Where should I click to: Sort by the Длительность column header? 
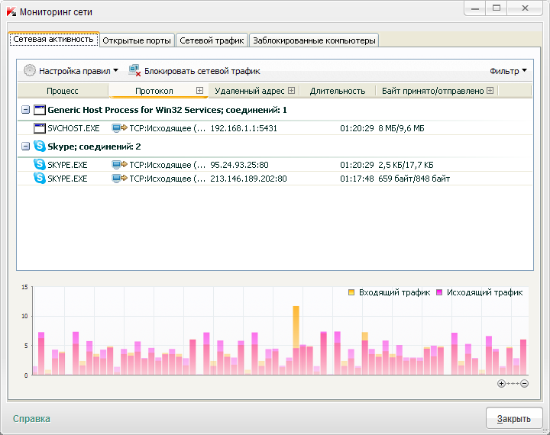click(x=337, y=91)
